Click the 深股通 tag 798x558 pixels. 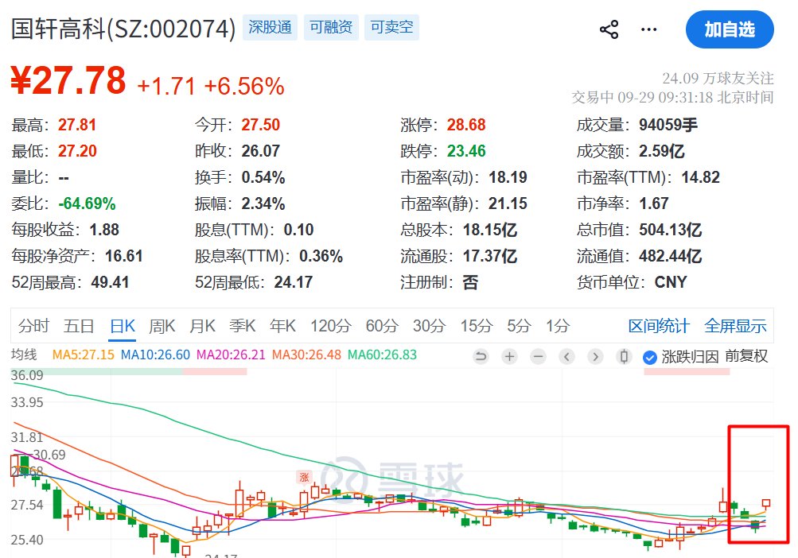tap(270, 27)
